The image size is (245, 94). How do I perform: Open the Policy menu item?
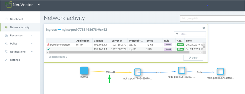pos(14,44)
